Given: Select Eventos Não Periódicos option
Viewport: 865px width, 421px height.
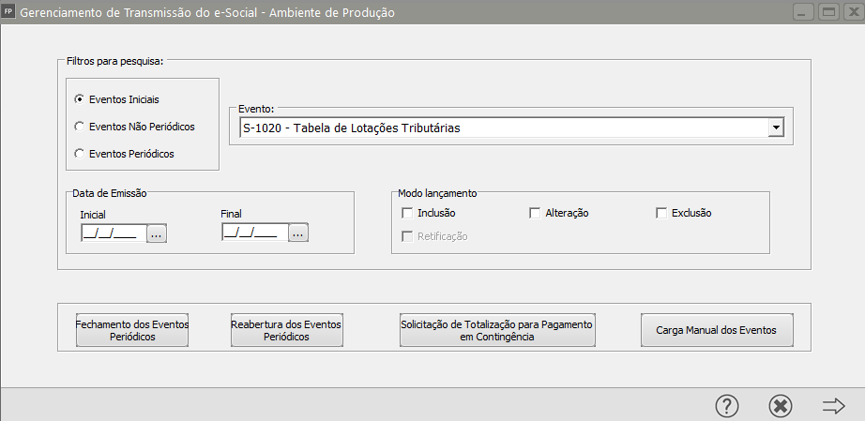Looking at the screenshot, I should pyautogui.click(x=80, y=126).
